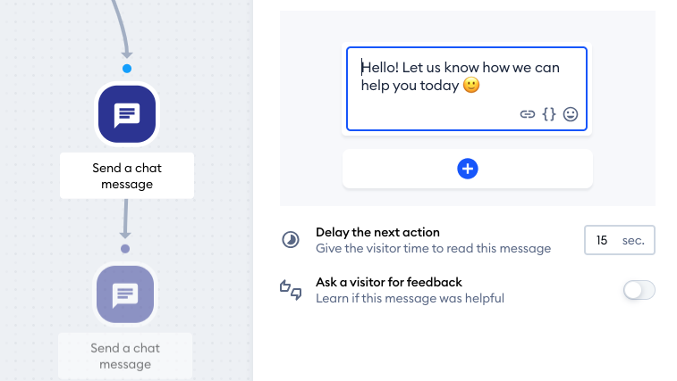Click the purple connector dot above second node

pos(125,249)
